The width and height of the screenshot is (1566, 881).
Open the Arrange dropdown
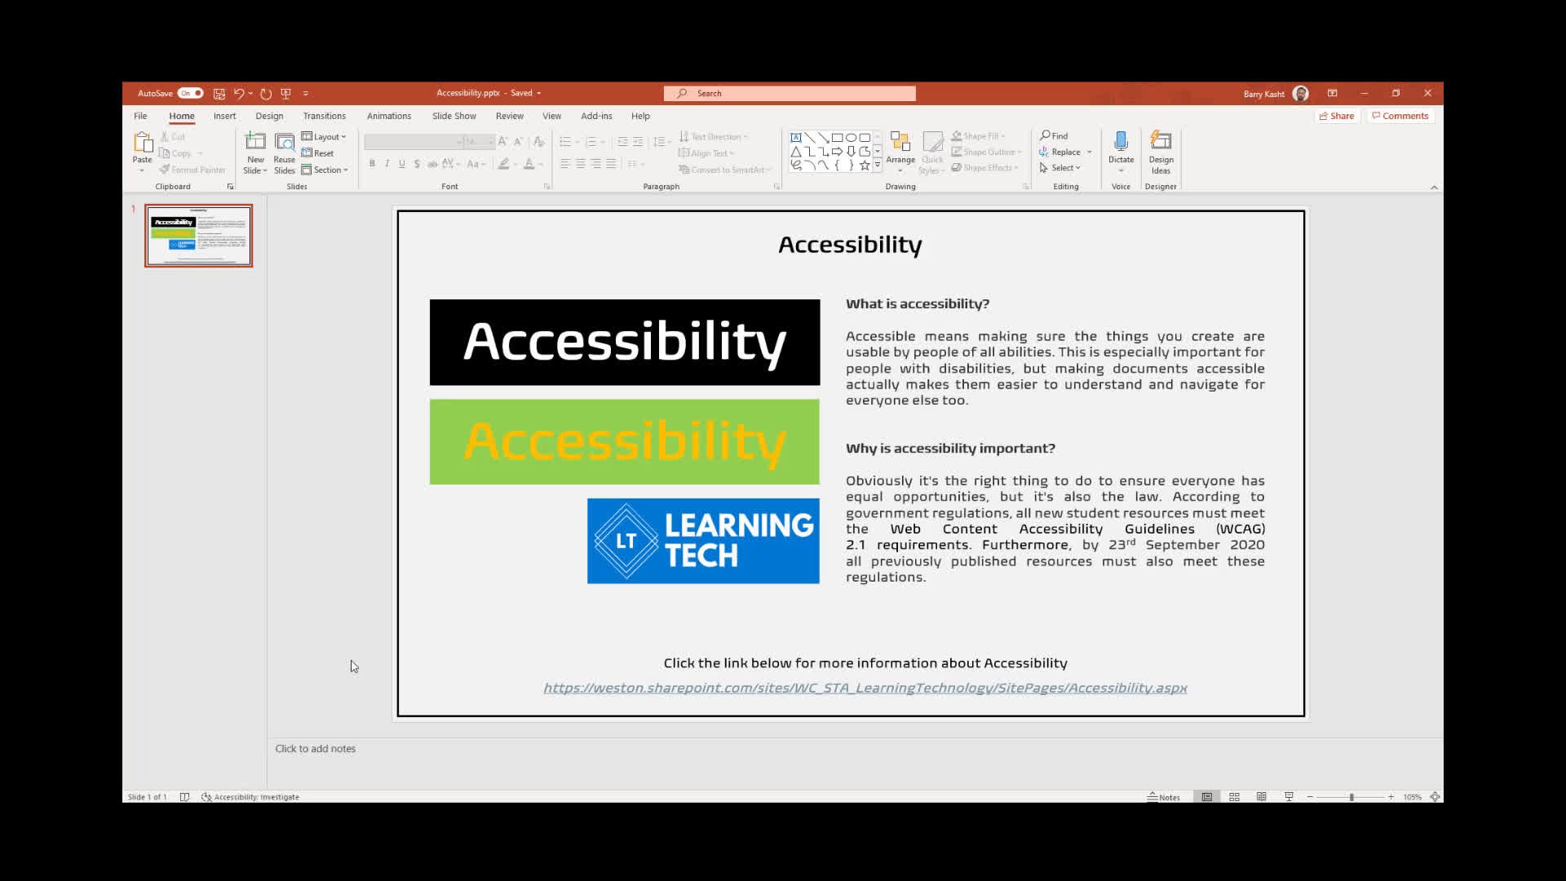pos(900,153)
